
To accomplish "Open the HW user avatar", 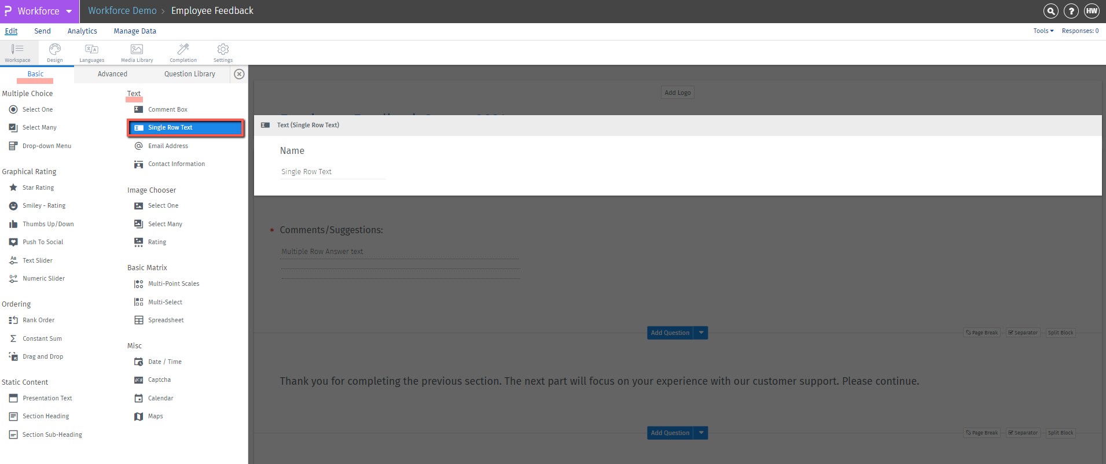I will point(1092,11).
